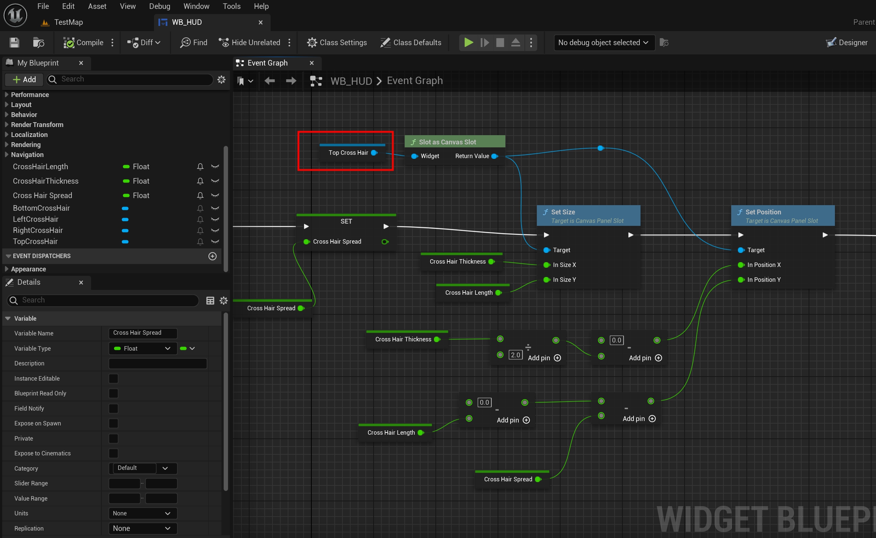
Task: Click the Compile button
Action: 84,43
